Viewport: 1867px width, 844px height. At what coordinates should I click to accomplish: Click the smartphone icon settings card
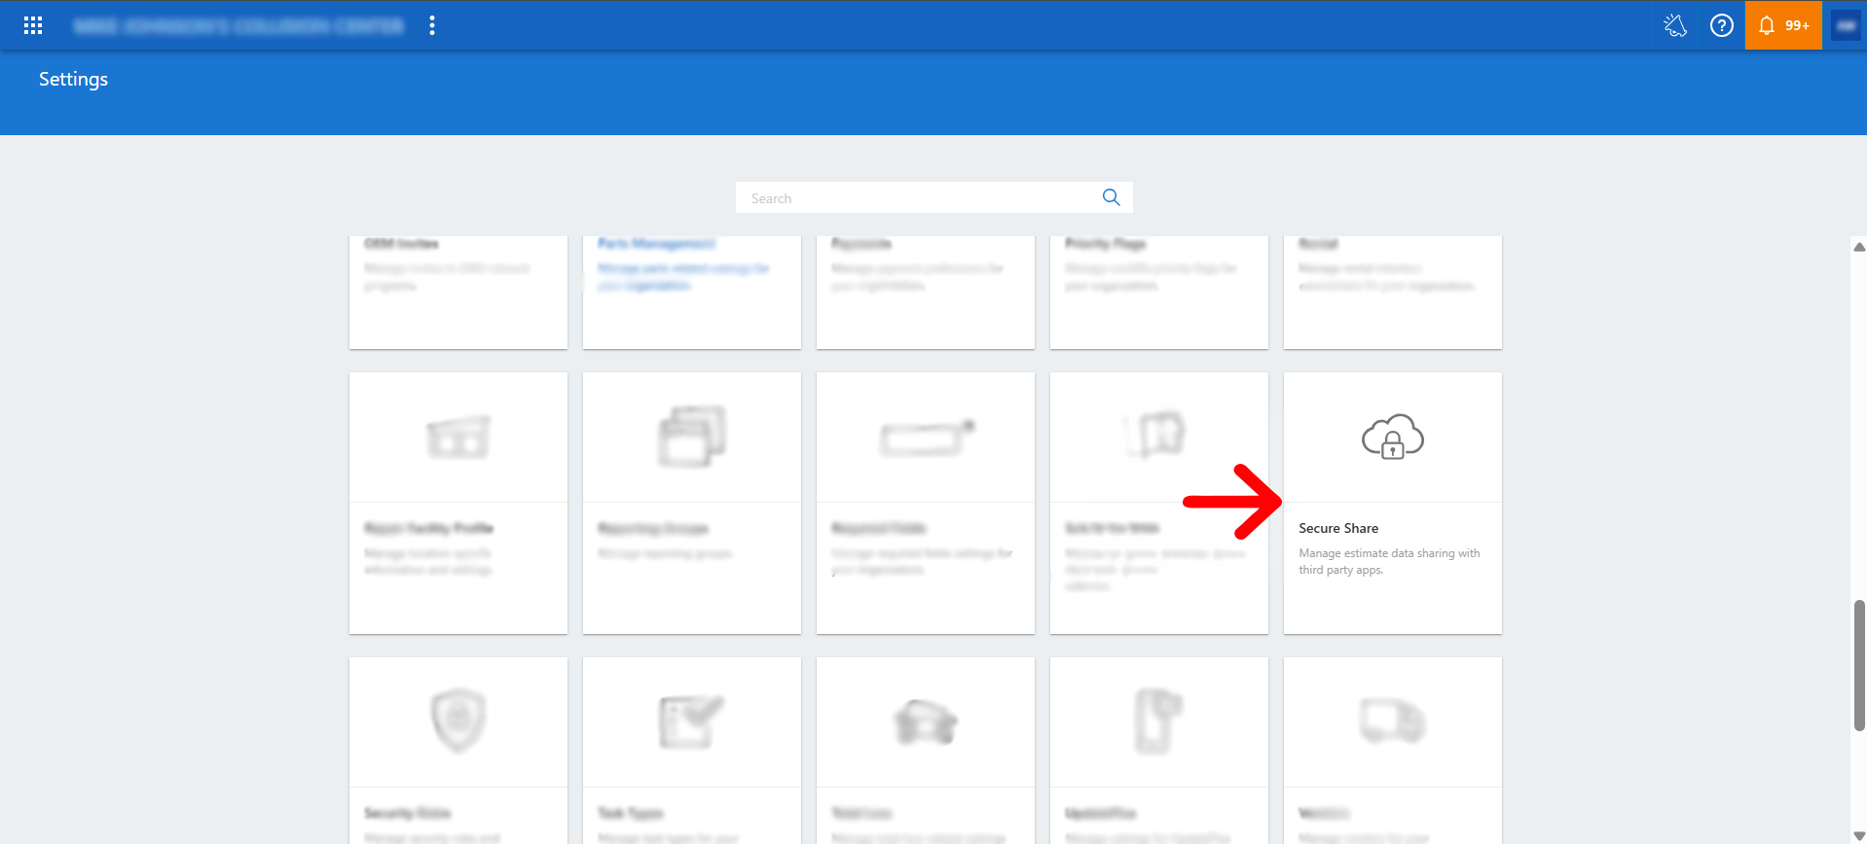1158,751
